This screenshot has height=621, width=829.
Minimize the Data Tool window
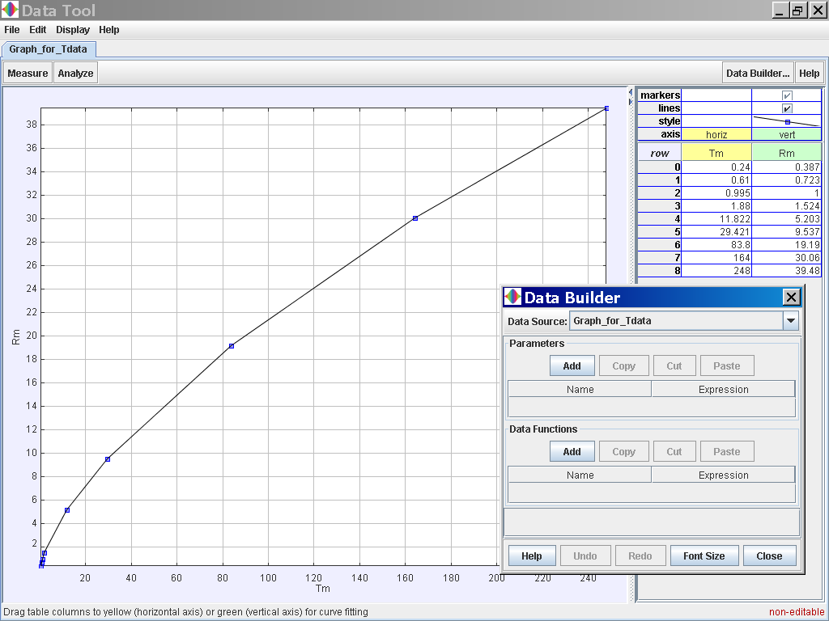780,11
